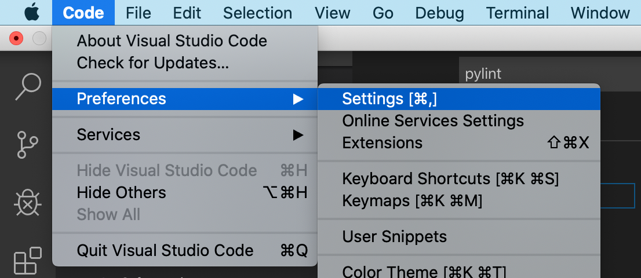Select Check for Updates

[152, 63]
